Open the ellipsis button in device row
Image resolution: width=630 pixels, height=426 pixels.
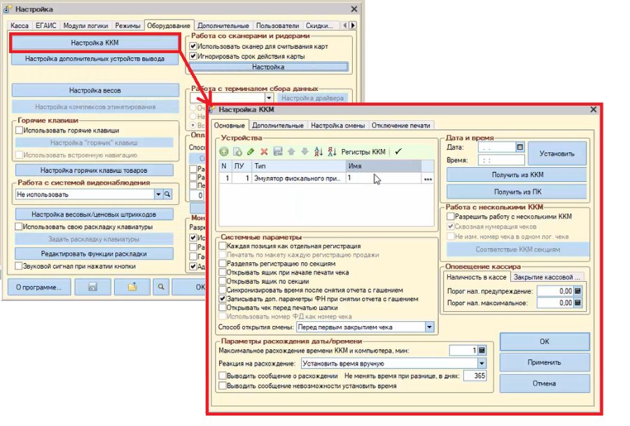(428, 178)
